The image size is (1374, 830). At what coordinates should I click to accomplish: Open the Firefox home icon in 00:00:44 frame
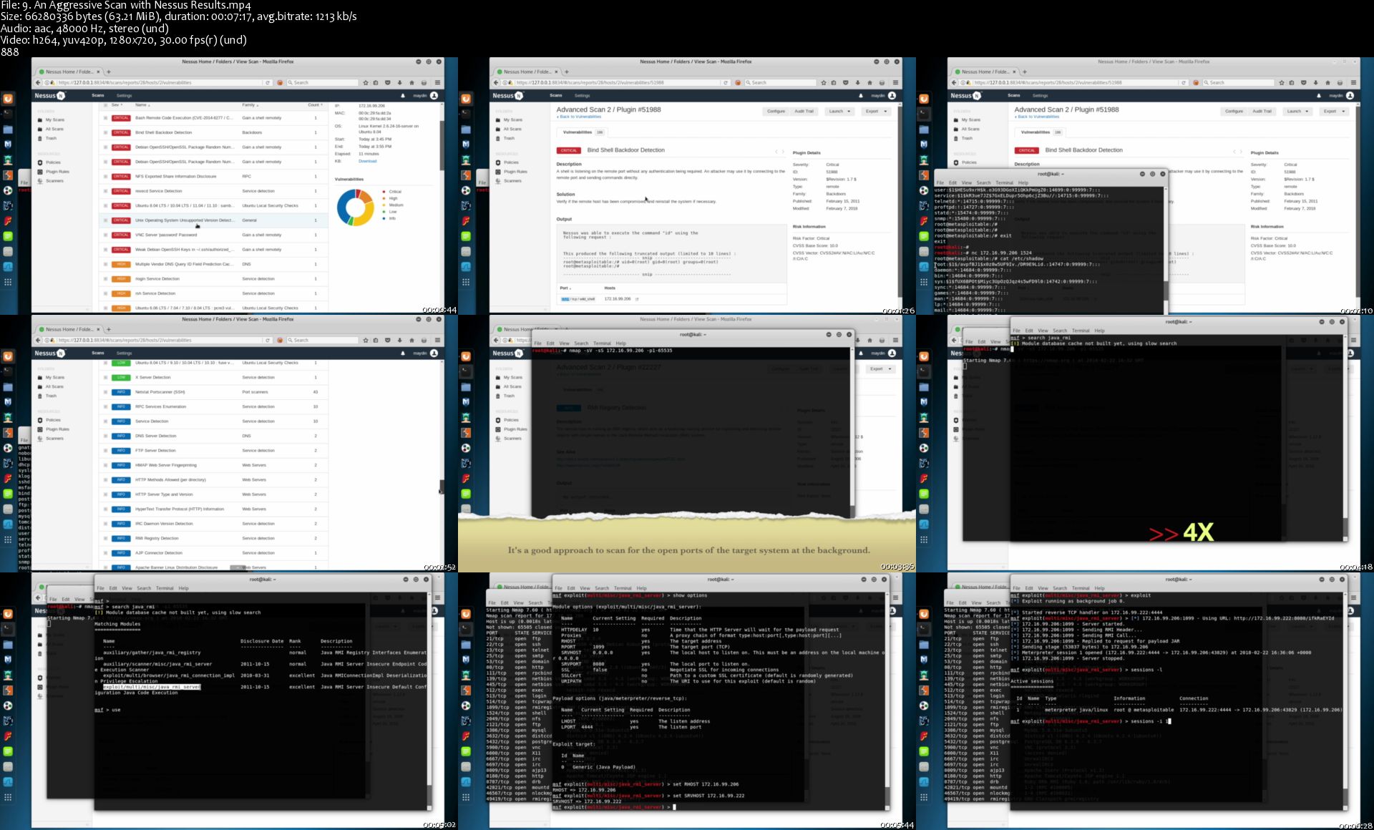coord(411,82)
